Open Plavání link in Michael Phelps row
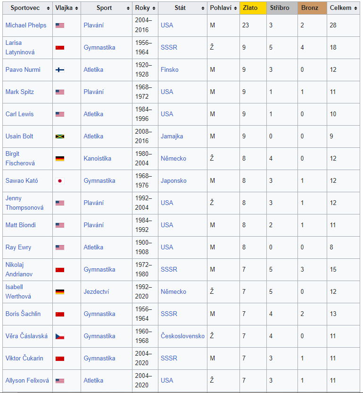This screenshot has height=393, width=363. coord(93,26)
